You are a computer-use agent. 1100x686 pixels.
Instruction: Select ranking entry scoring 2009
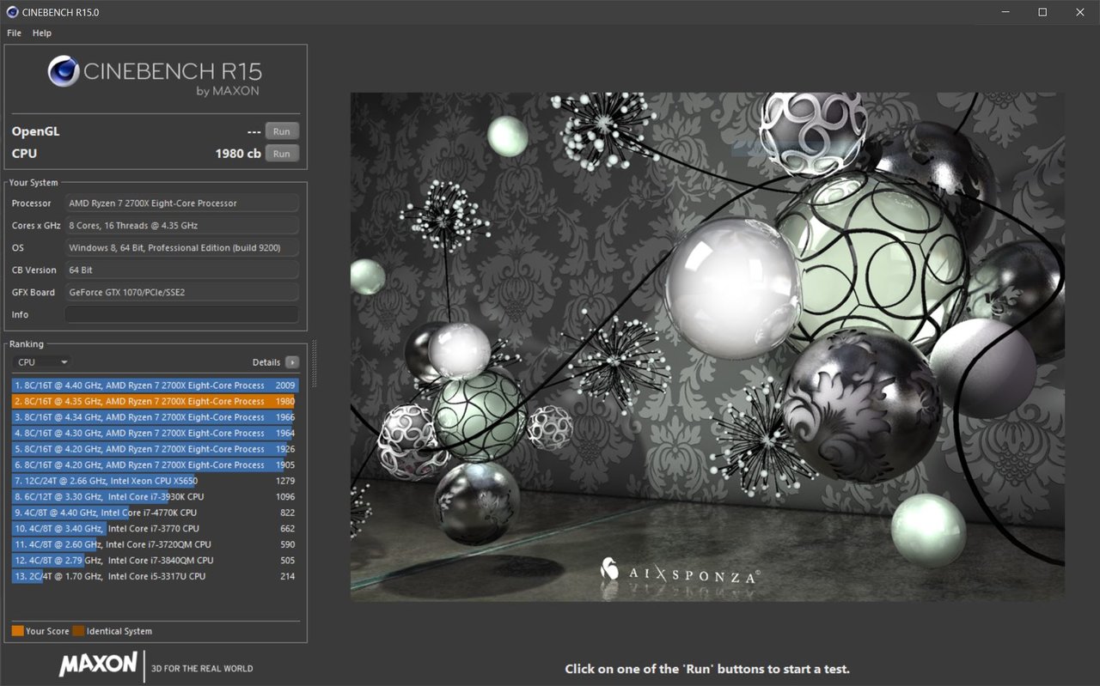156,385
